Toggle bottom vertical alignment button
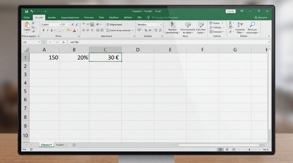 92,25
